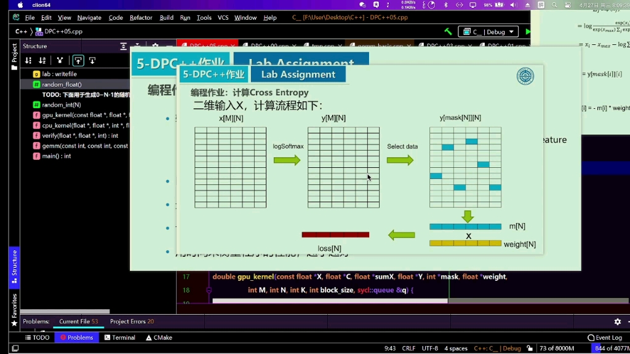Click the green Build hammer icon

point(448,31)
